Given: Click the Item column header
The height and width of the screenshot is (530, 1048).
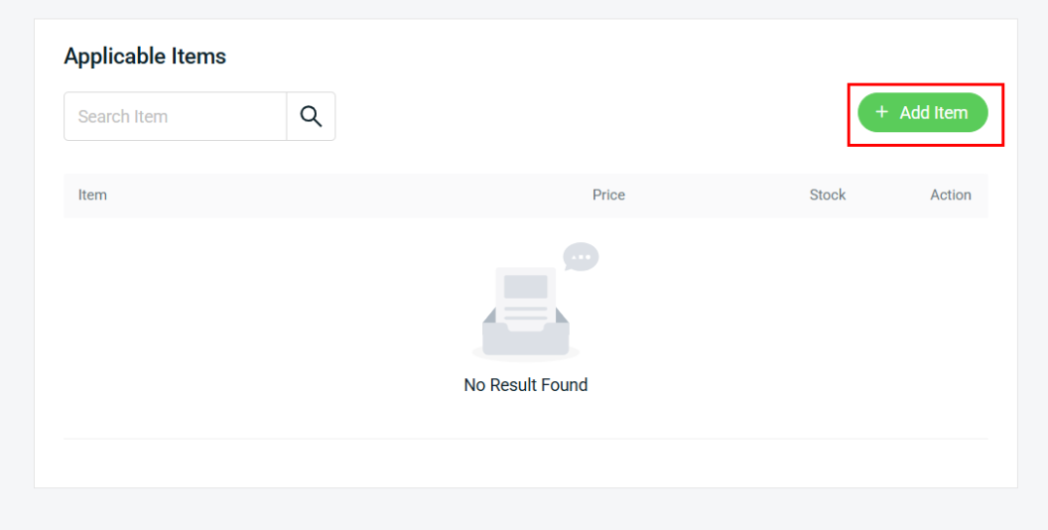Looking at the screenshot, I should (92, 195).
